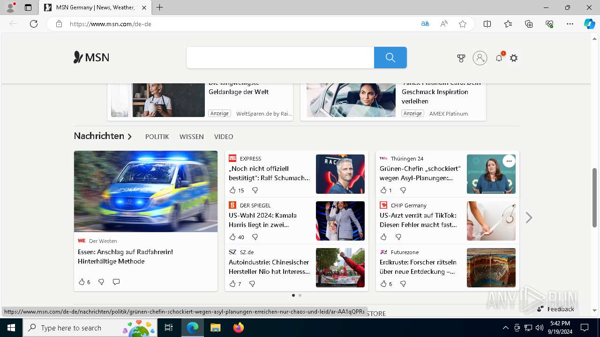Open MSN settings gear icon
The image size is (600, 337).
514,58
